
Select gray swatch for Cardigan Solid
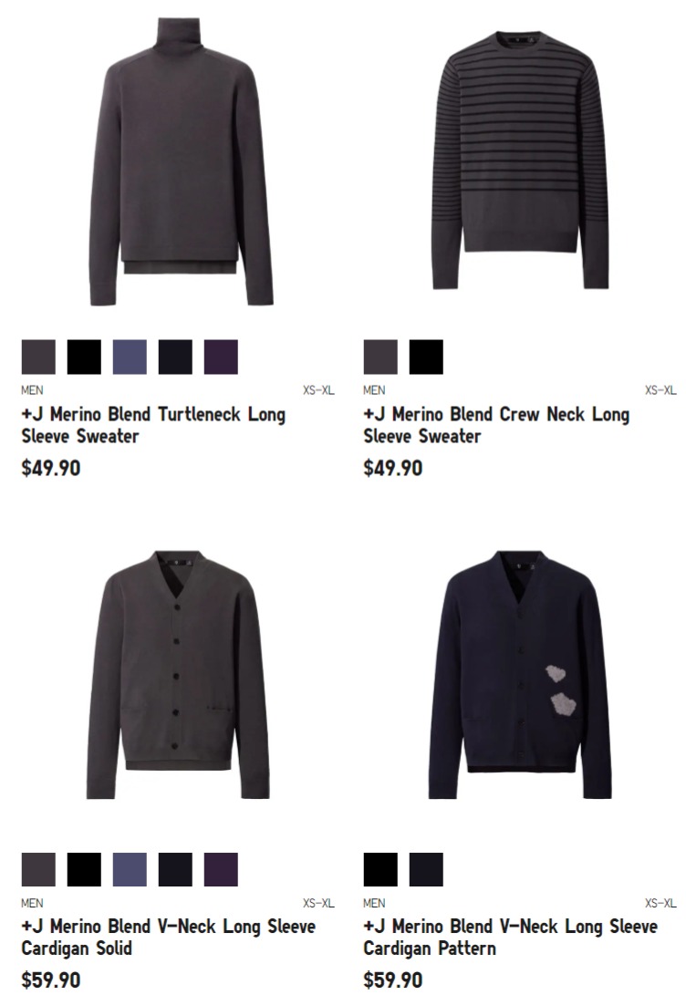click(38, 869)
